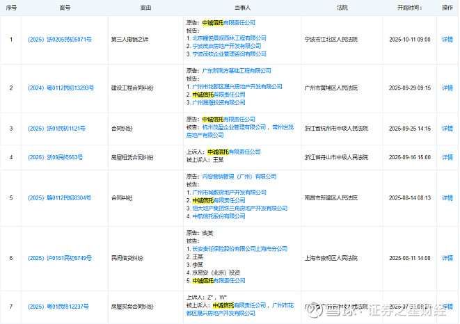Select hearing time 2025-09-25 14:15
The image size is (460, 324).
410,129
